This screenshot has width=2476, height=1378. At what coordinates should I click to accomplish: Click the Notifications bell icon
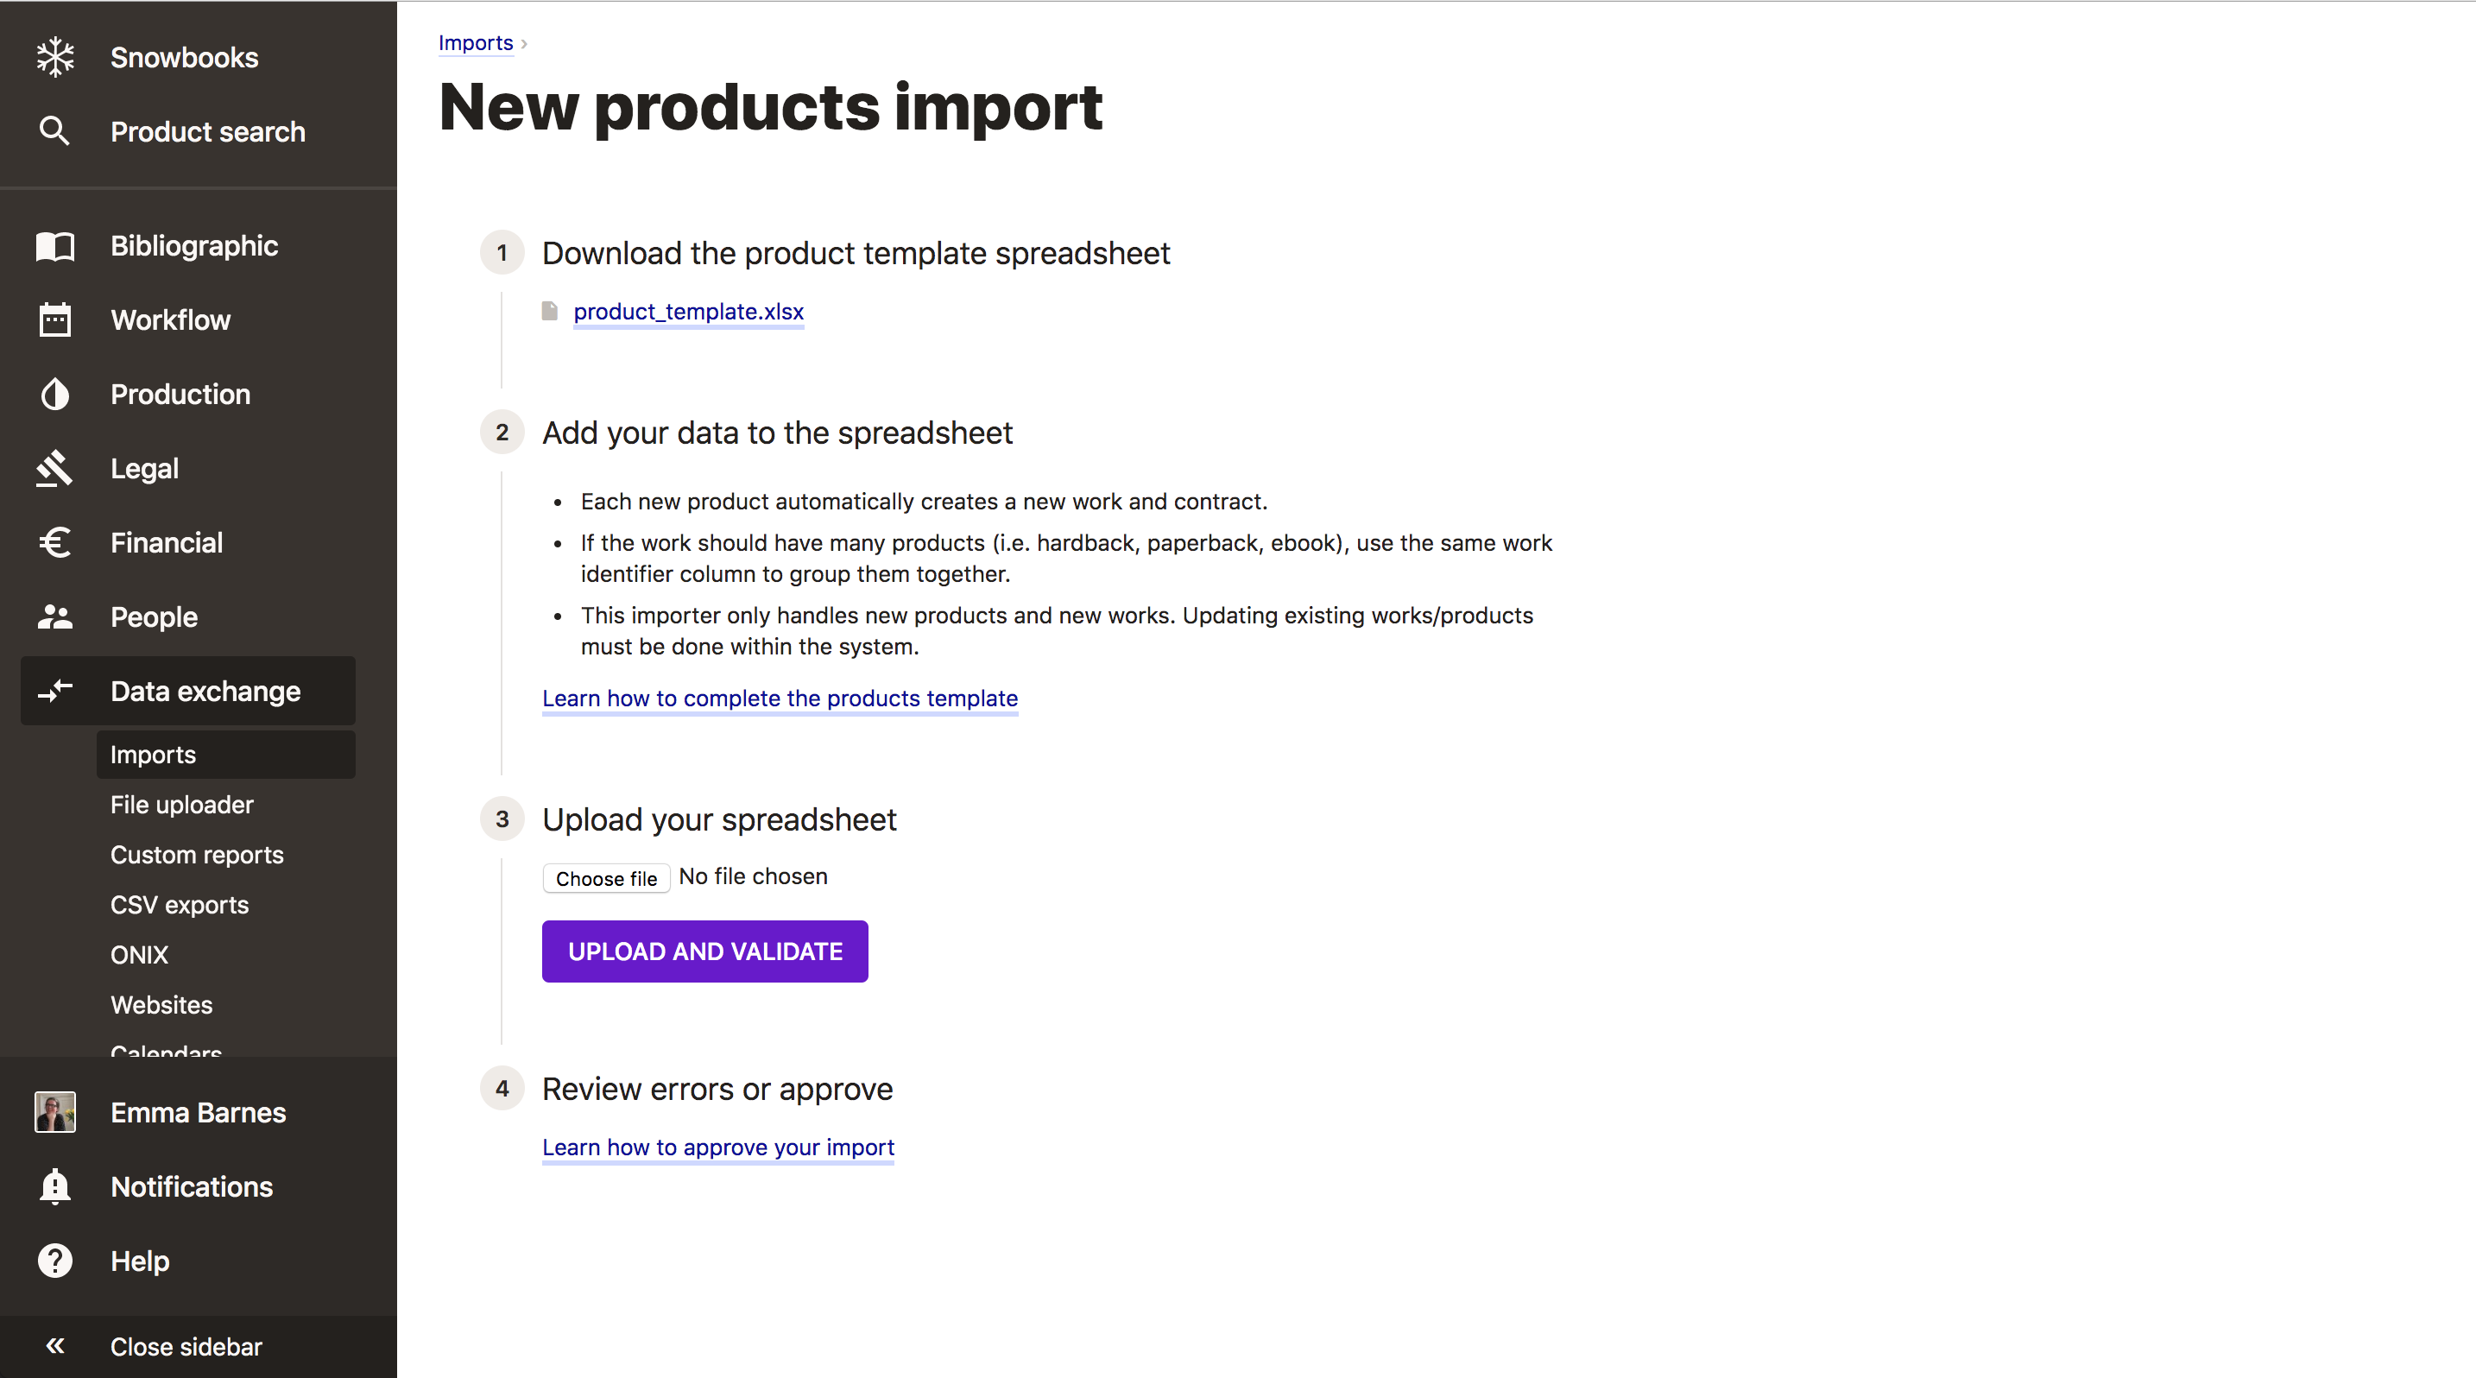coord(56,1186)
